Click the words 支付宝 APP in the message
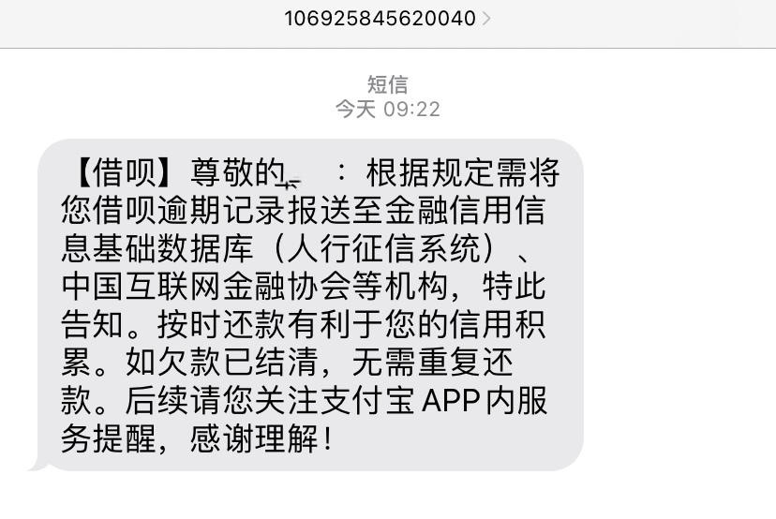Image resolution: width=776 pixels, height=519 pixels. click(x=368, y=400)
